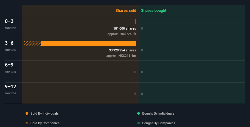Click the 'Sold By Companies' legend label
The height and width of the screenshot is (127, 250).
(x=45, y=123)
